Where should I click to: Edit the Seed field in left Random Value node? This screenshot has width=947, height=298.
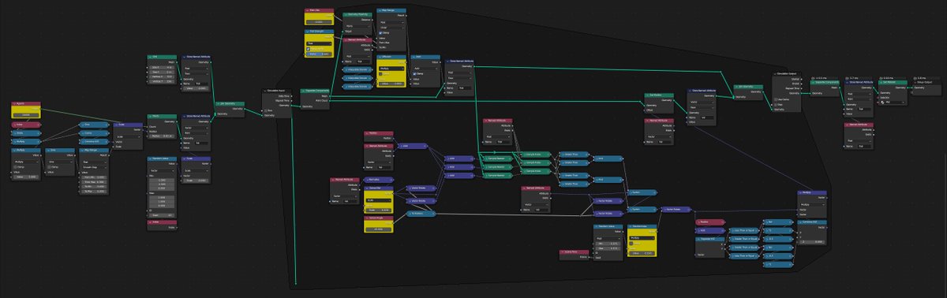[162, 215]
